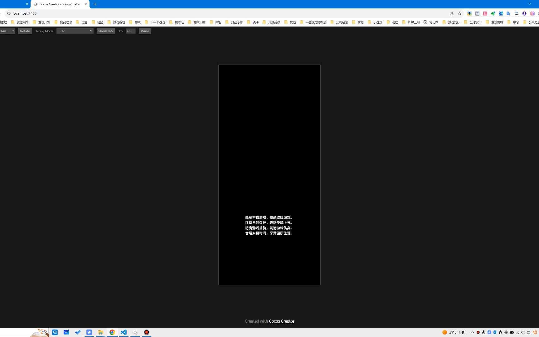Open the Debug Mode dropdown showing Info
This screenshot has height=337, width=539.
(75, 31)
